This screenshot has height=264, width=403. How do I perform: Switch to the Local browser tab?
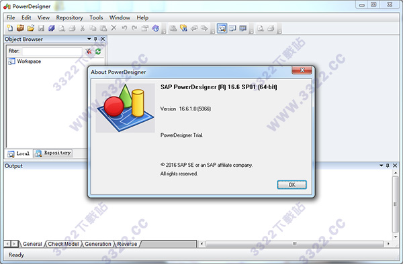point(19,153)
